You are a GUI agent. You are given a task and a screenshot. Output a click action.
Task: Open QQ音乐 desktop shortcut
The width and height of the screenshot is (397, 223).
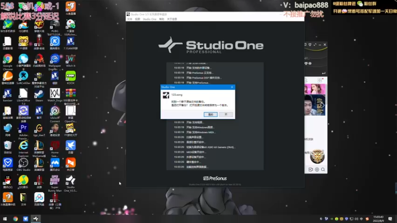coord(23,182)
